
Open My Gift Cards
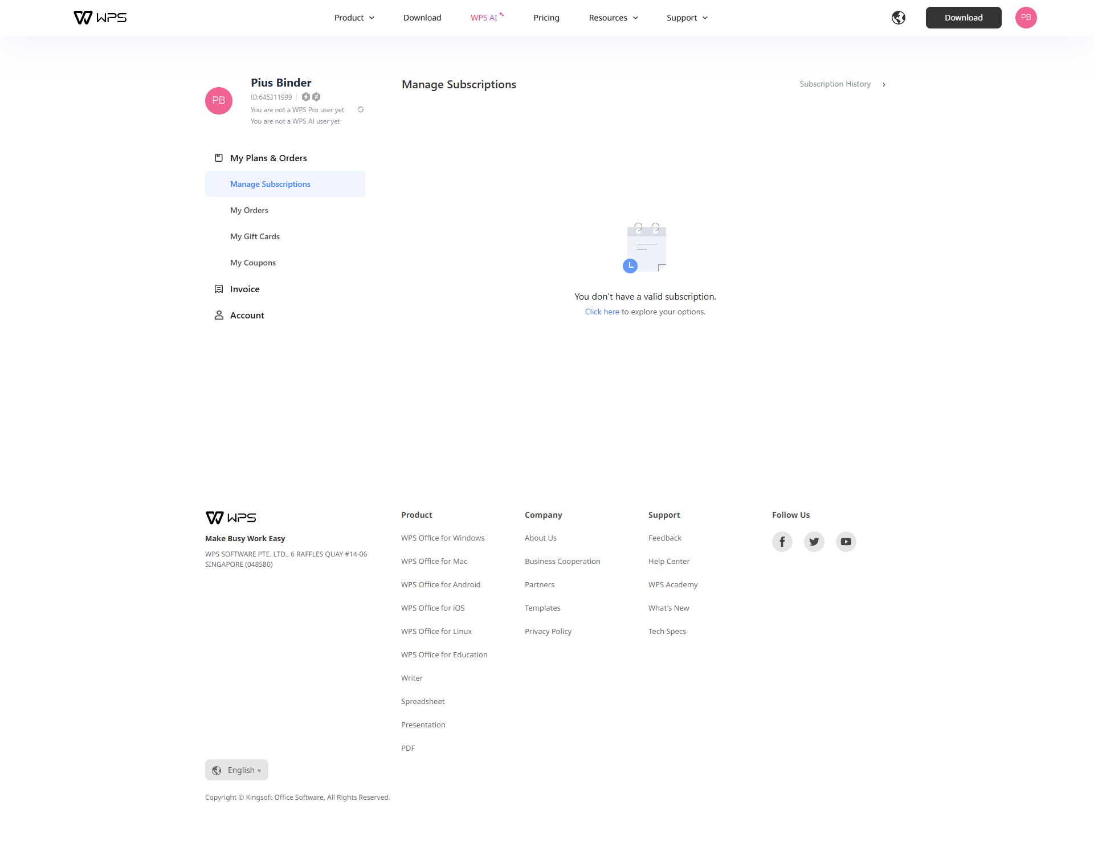click(x=255, y=236)
